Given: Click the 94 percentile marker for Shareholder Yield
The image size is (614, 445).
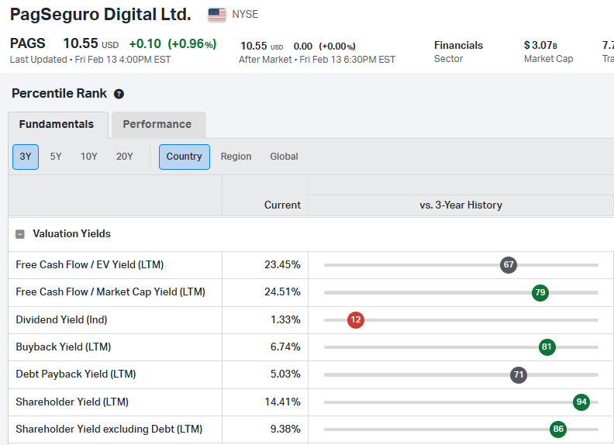Looking at the screenshot, I should 581,402.
